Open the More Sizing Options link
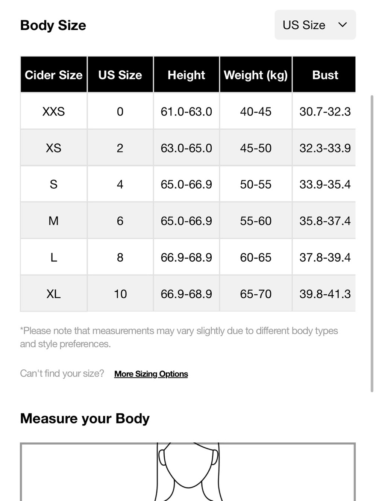This screenshot has height=501, width=376. [151, 374]
